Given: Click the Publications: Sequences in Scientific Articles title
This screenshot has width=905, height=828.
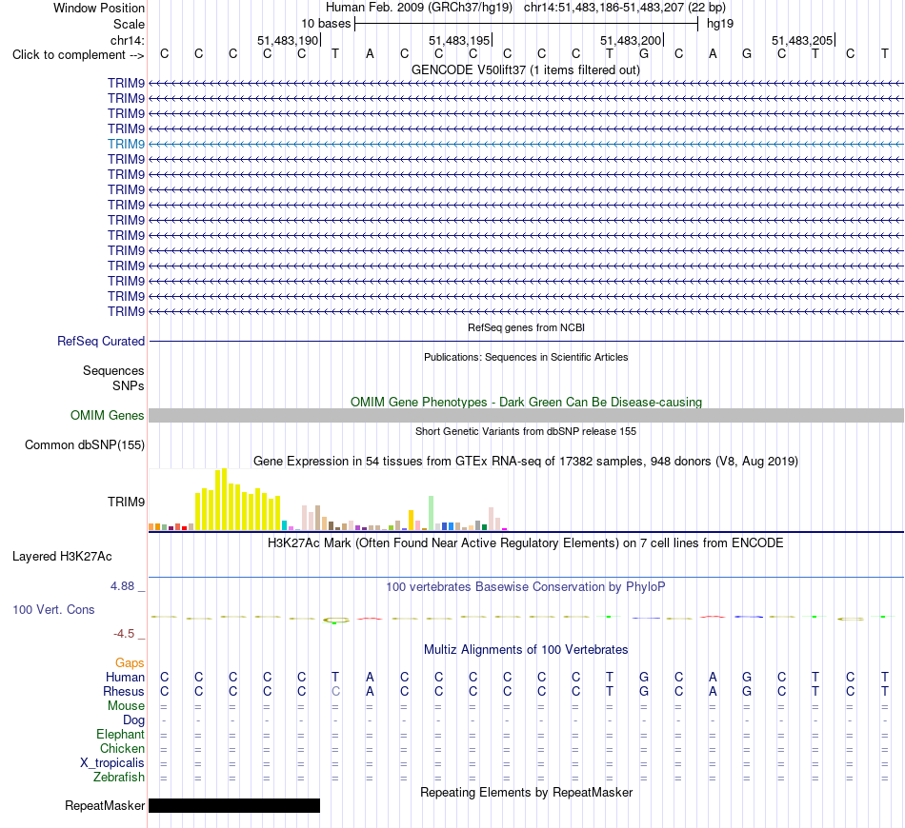Looking at the screenshot, I should (x=526, y=357).
